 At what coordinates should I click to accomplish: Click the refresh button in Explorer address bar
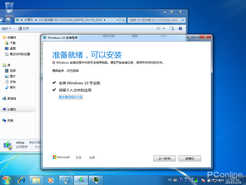coord(123,20)
